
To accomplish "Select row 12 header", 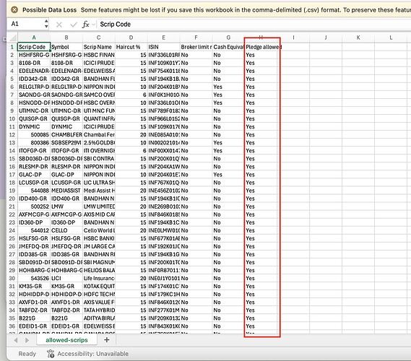I will point(12,135).
